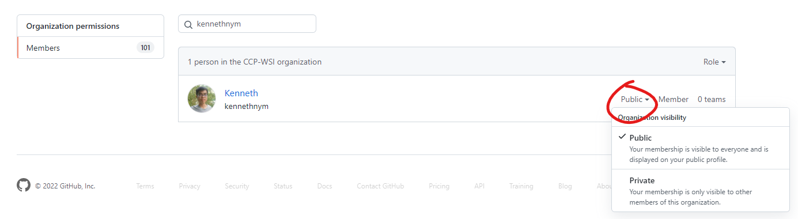This screenshot has height=219, width=798.
Task: Open the Role filter dropdown
Action: click(x=714, y=62)
